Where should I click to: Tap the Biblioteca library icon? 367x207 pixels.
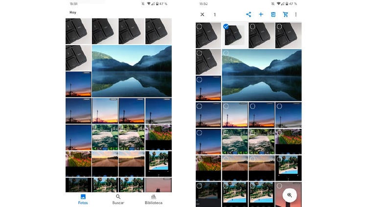154,197
